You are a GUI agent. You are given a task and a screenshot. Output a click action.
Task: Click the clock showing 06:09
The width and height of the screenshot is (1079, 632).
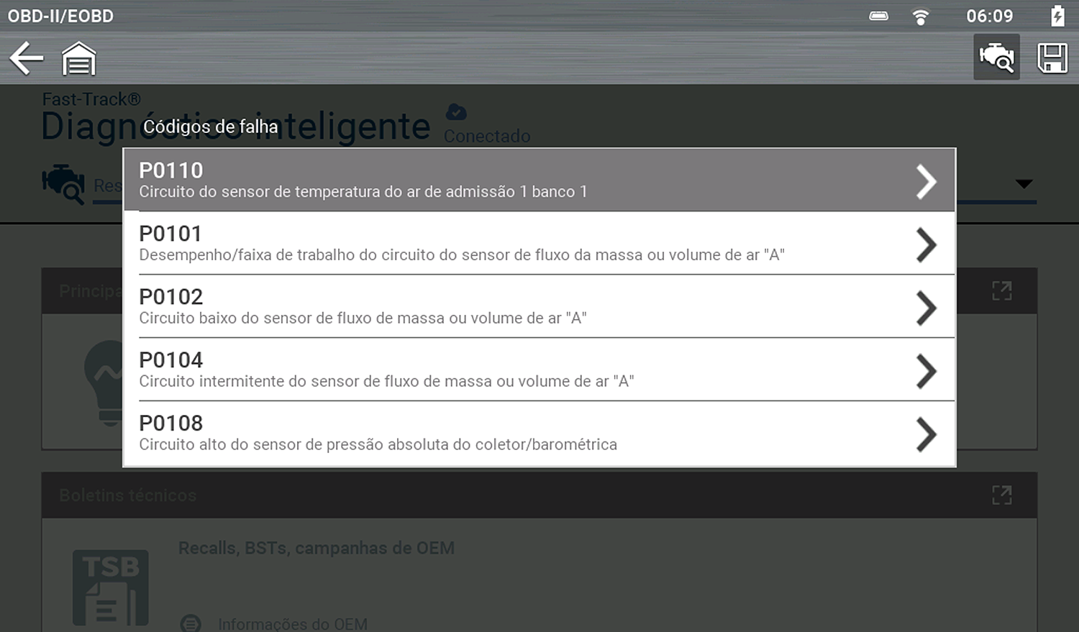coord(989,16)
